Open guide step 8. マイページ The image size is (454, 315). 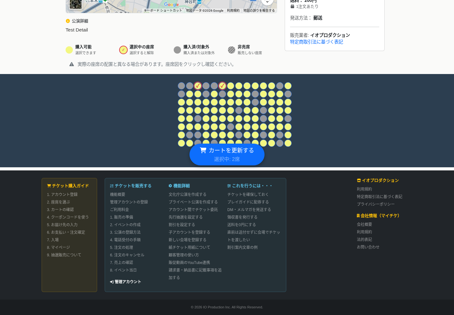(x=58, y=248)
